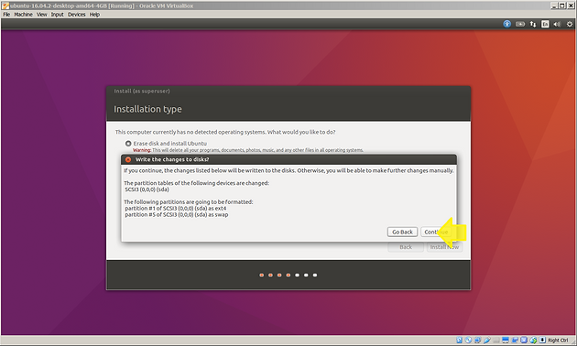Click 'The following partitions are going to be formatted' line
The width and height of the screenshot is (577, 346).
188,202
